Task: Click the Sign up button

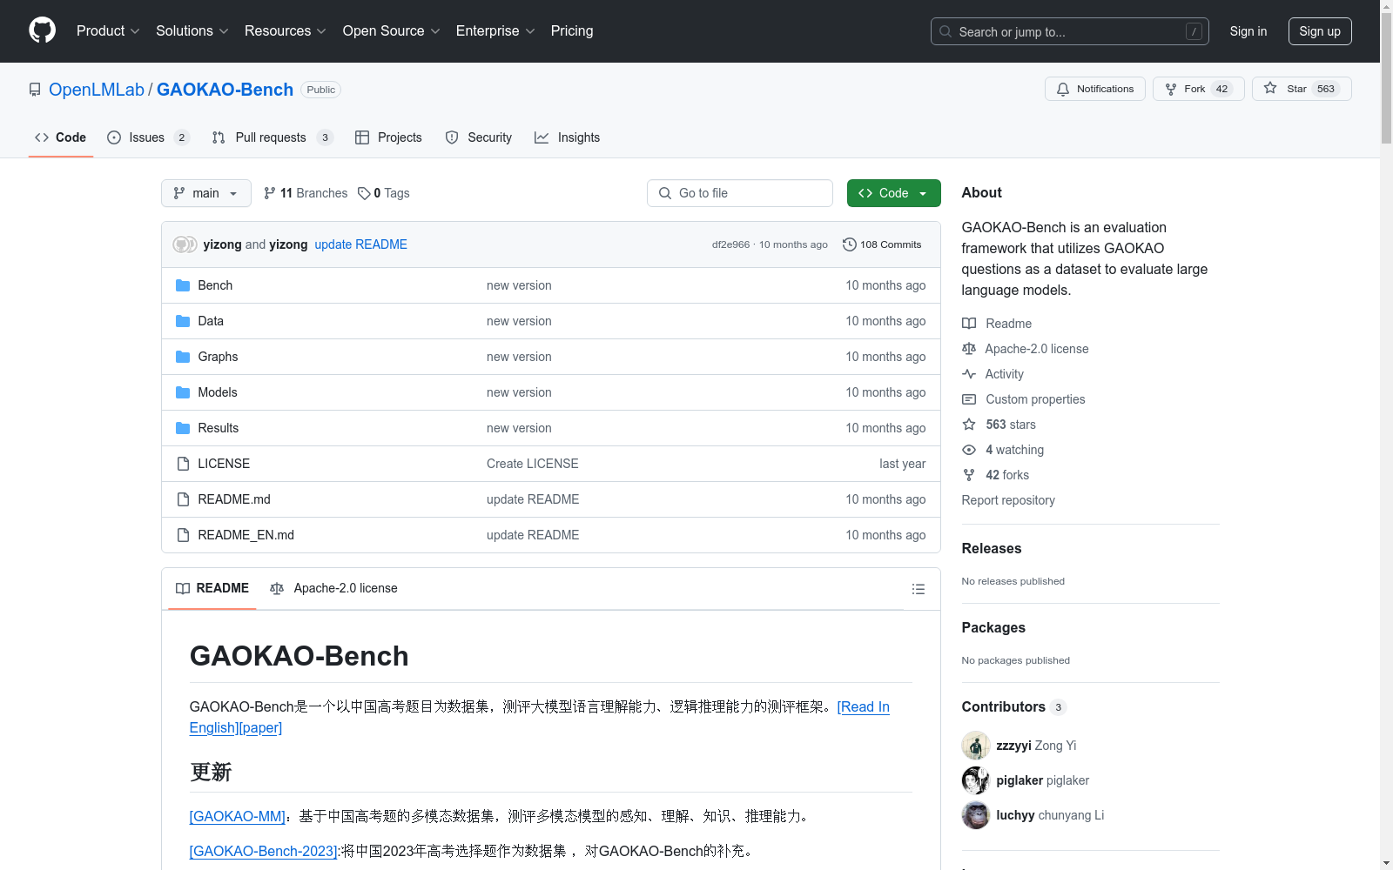Action: (1320, 31)
